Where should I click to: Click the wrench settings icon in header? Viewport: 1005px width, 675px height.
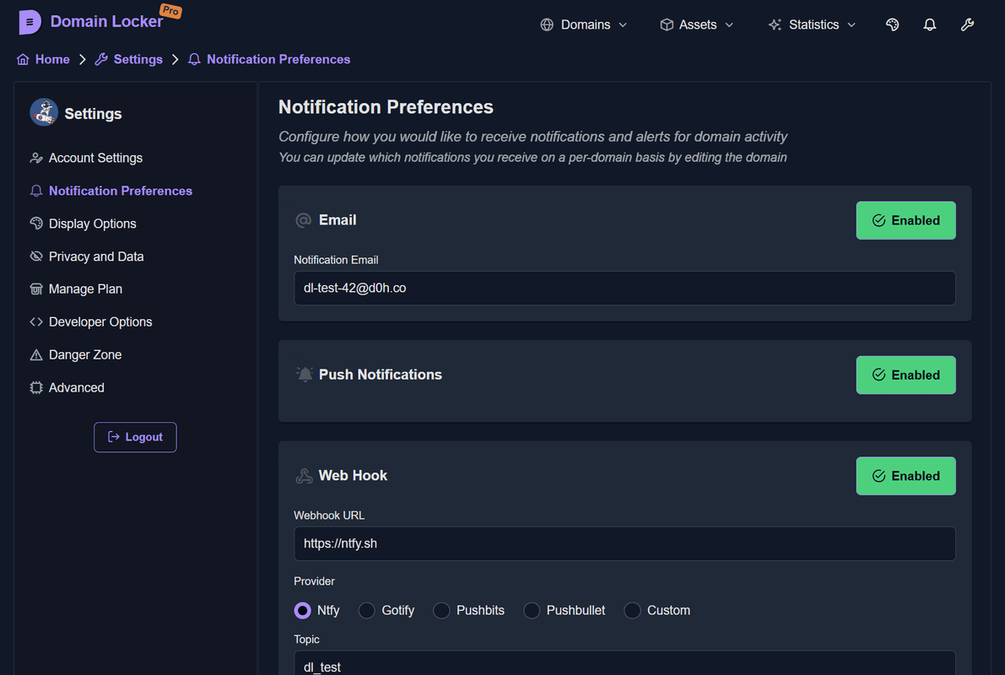(967, 24)
